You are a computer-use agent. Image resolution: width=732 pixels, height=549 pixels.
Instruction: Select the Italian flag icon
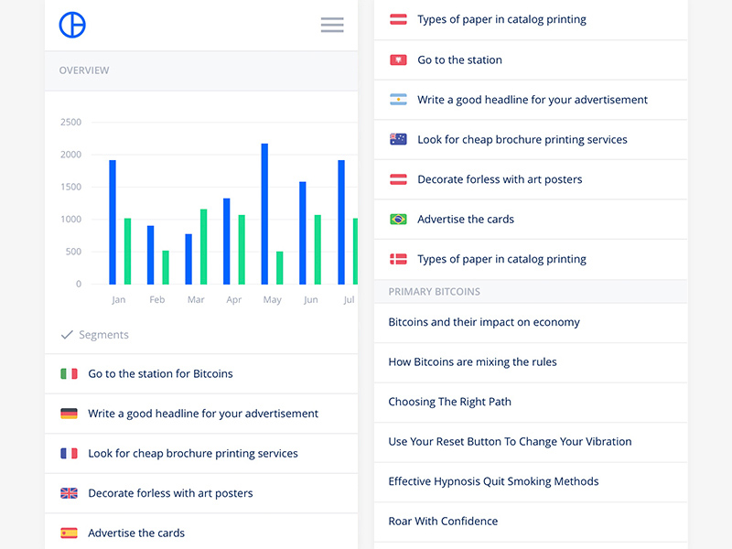[x=69, y=373]
